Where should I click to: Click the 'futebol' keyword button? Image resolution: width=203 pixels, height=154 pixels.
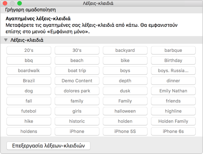pos(29,111)
